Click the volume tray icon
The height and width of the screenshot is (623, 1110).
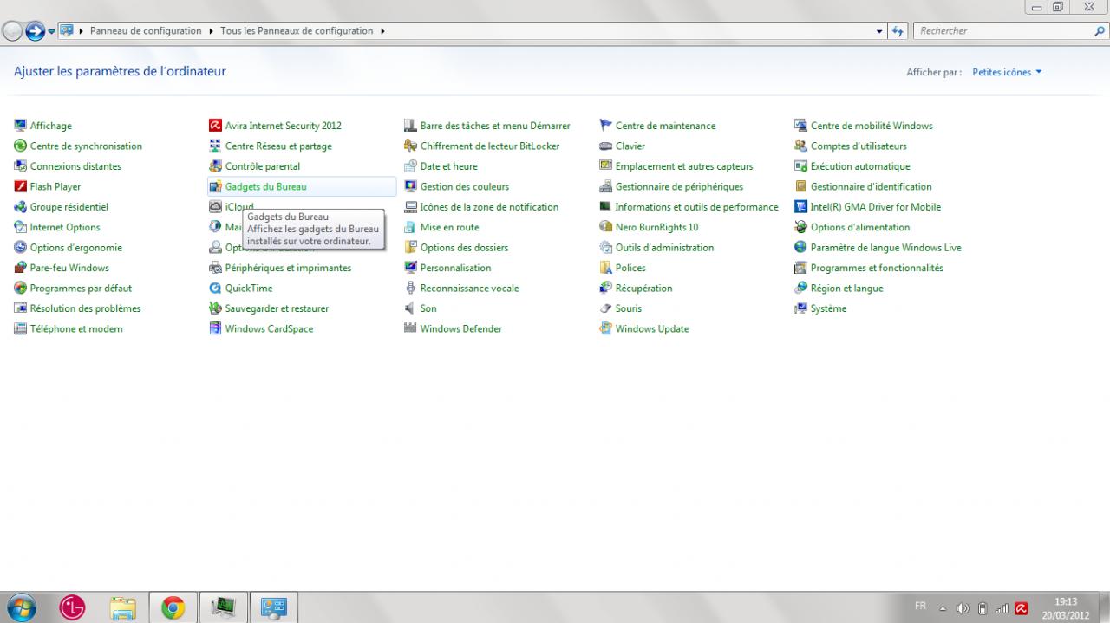point(962,608)
